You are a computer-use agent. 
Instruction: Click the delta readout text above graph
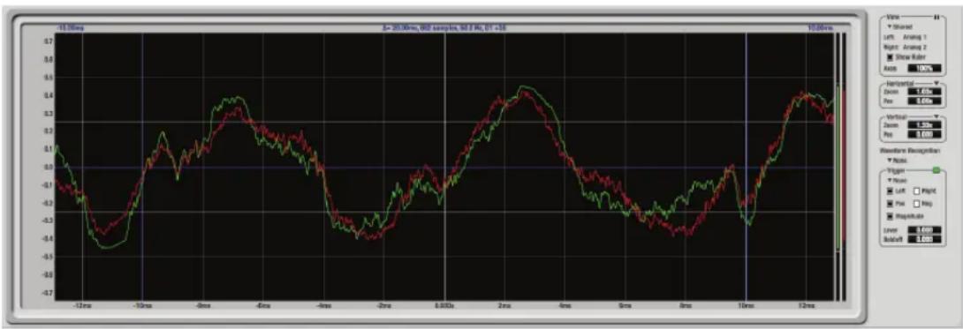tap(444, 28)
